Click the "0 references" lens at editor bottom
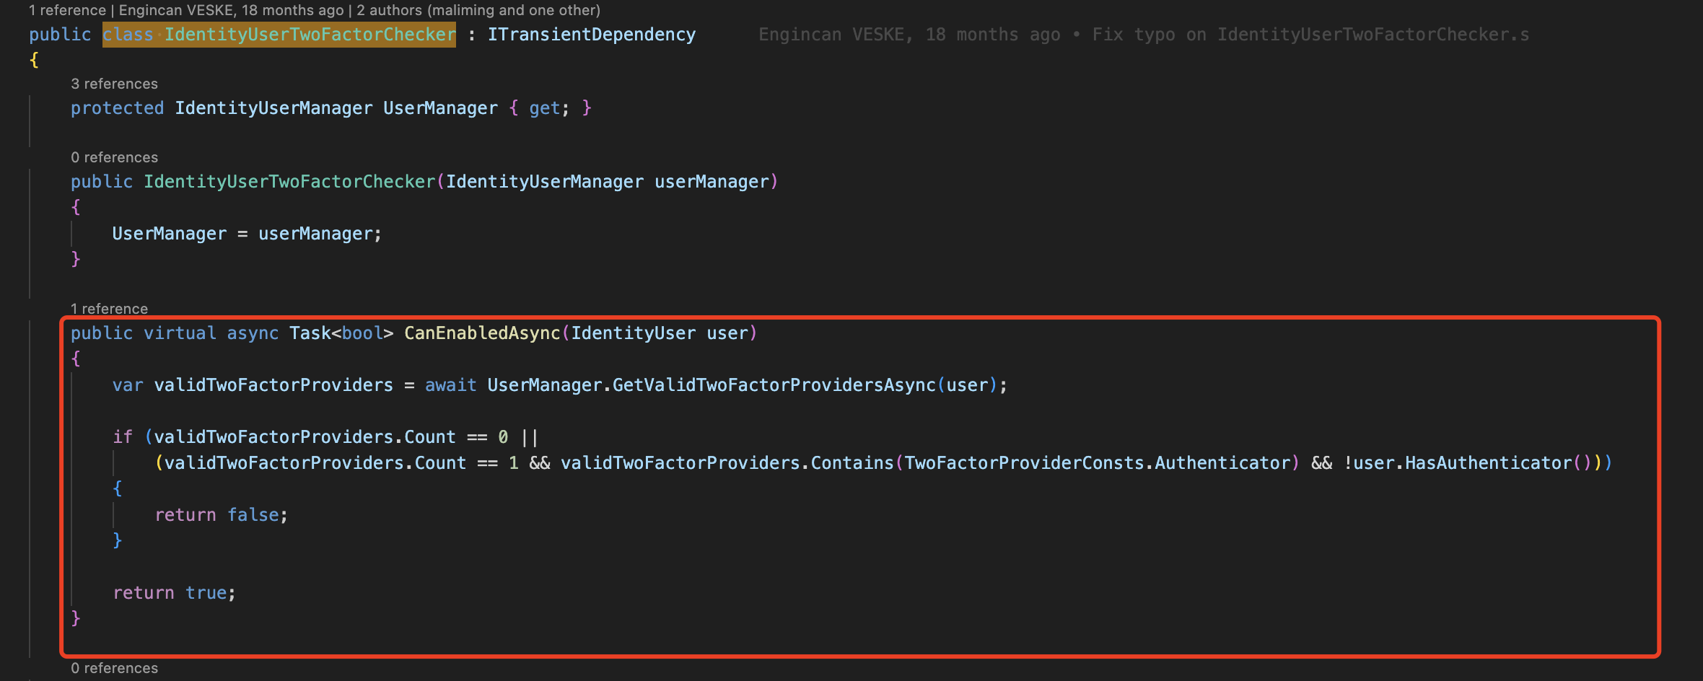 (114, 668)
